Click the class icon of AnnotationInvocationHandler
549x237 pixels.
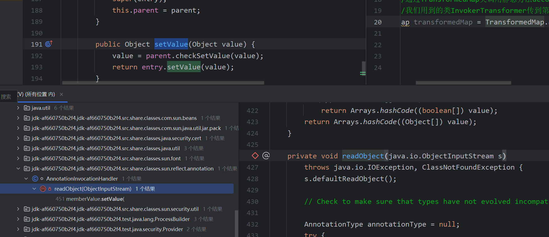click(35, 179)
